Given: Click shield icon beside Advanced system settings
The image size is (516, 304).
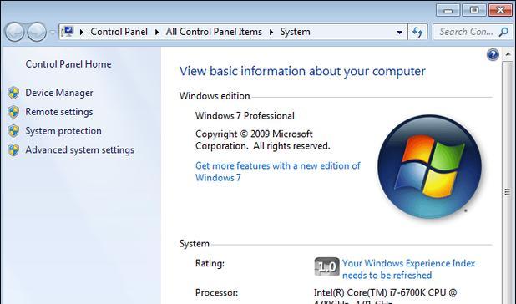Looking at the screenshot, I should [13, 150].
